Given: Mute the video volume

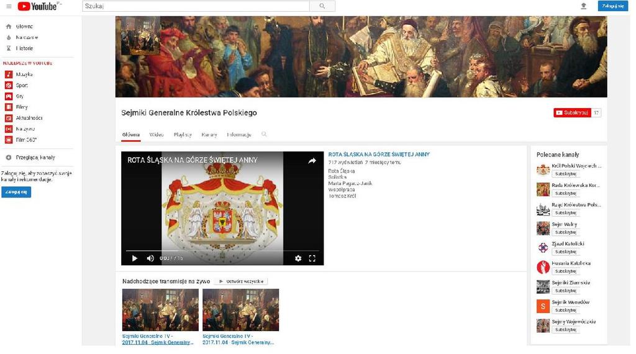Looking at the screenshot, I should click(150, 258).
